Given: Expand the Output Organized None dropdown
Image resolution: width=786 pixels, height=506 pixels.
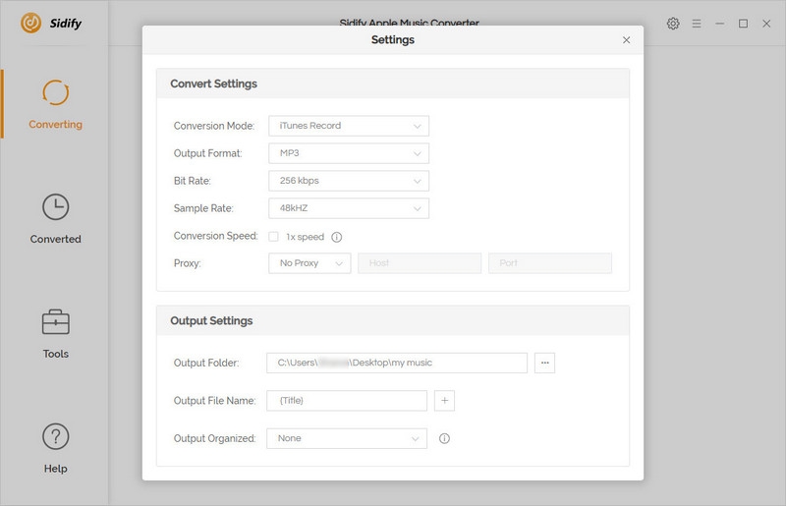Looking at the screenshot, I should (x=347, y=438).
